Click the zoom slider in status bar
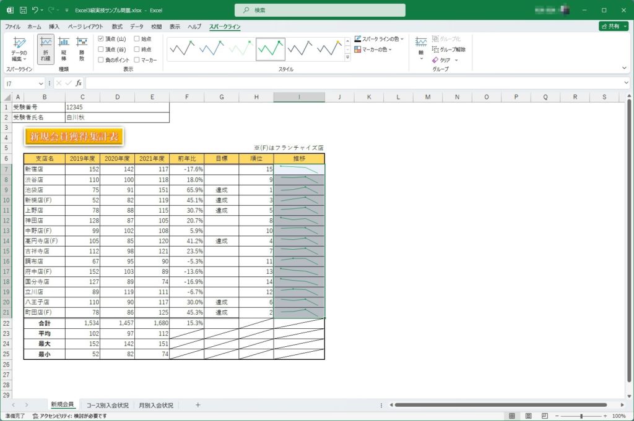Viewport: 634px width, 421px height. [581, 416]
